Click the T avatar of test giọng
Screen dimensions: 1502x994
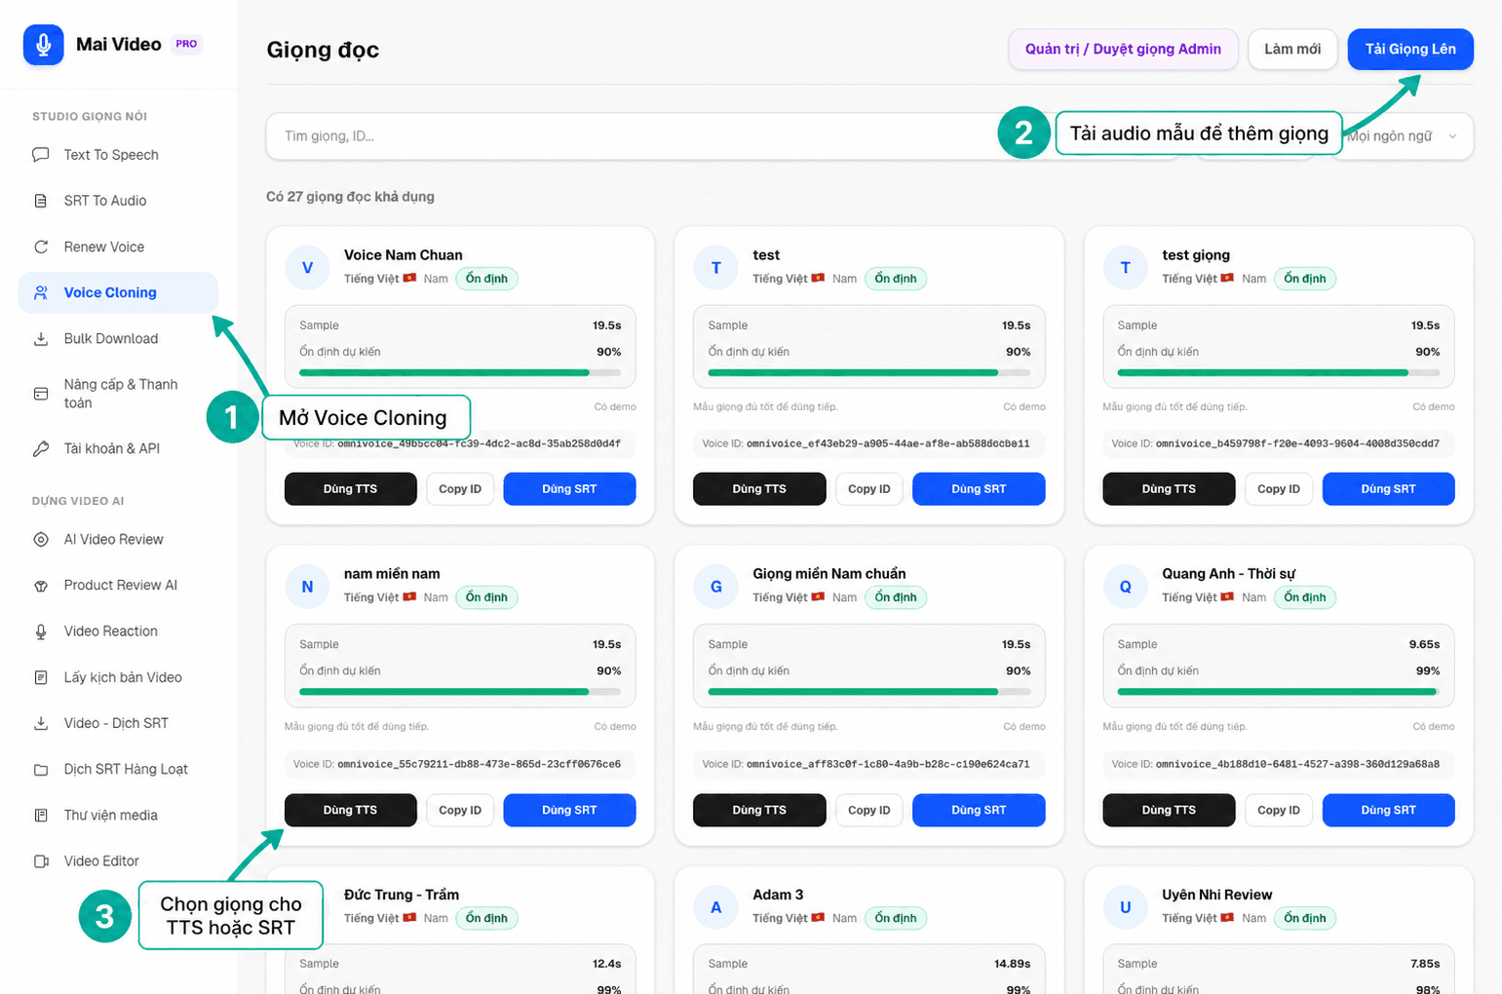[1125, 267]
